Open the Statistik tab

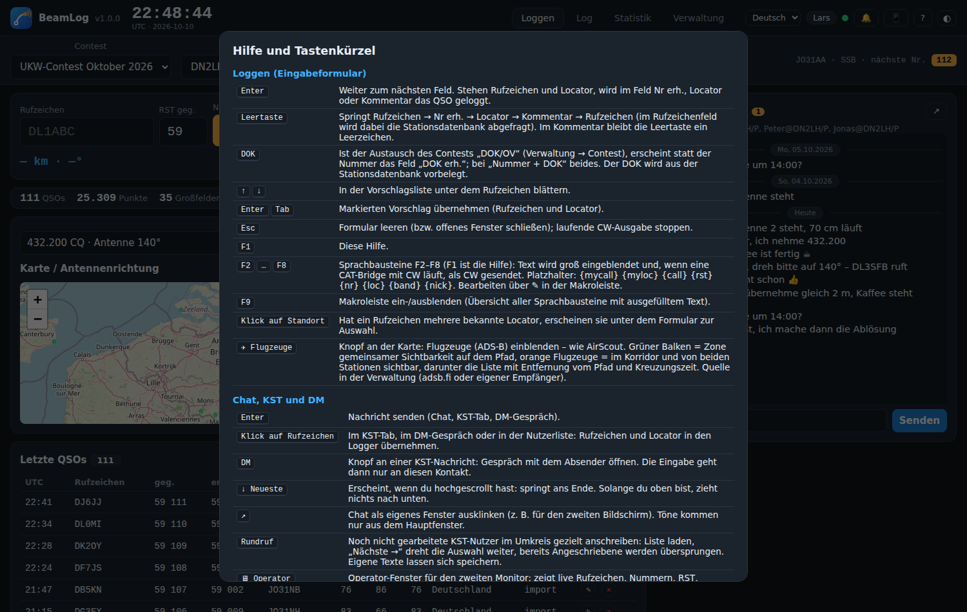tap(632, 18)
